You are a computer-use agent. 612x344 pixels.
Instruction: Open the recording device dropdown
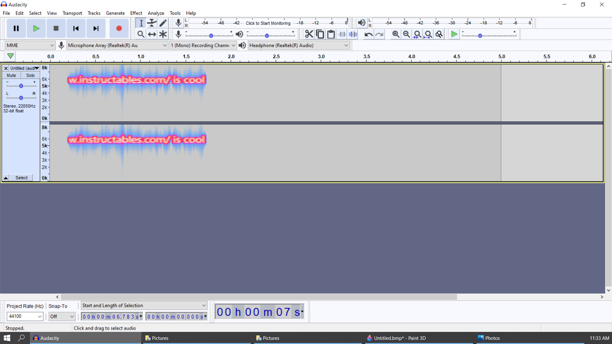coord(117,45)
